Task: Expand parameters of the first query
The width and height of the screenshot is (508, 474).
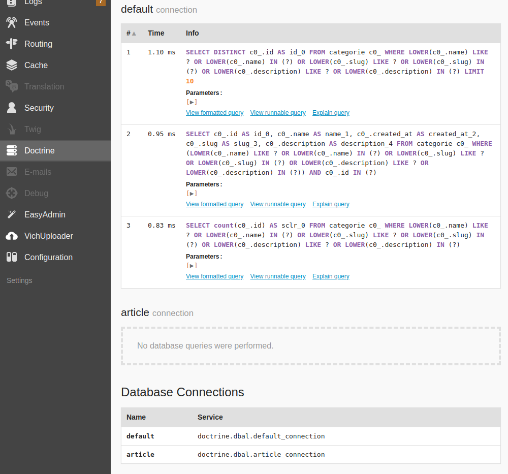Action: pyautogui.click(x=192, y=102)
